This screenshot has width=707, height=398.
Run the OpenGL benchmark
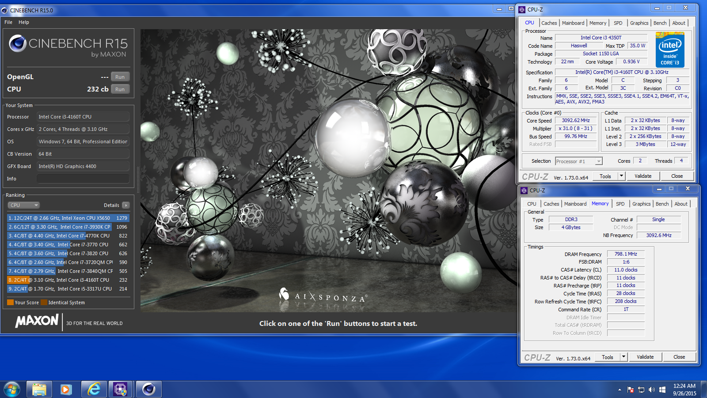[120, 77]
